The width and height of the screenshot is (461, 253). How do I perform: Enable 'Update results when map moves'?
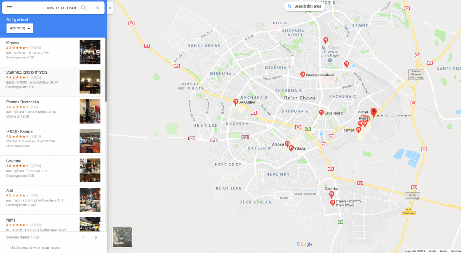6,248
